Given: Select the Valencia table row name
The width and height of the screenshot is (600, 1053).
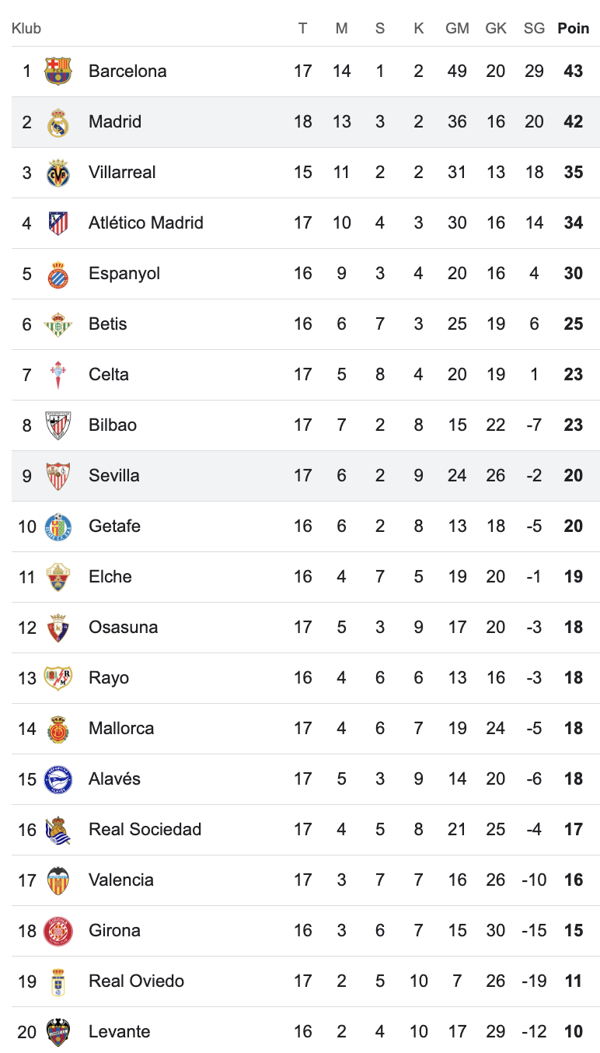Looking at the screenshot, I should pyautogui.click(x=121, y=880).
